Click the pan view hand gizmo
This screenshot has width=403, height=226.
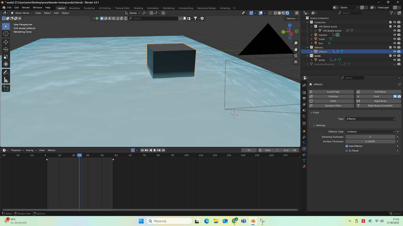pyautogui.click(x=296, y=49)
